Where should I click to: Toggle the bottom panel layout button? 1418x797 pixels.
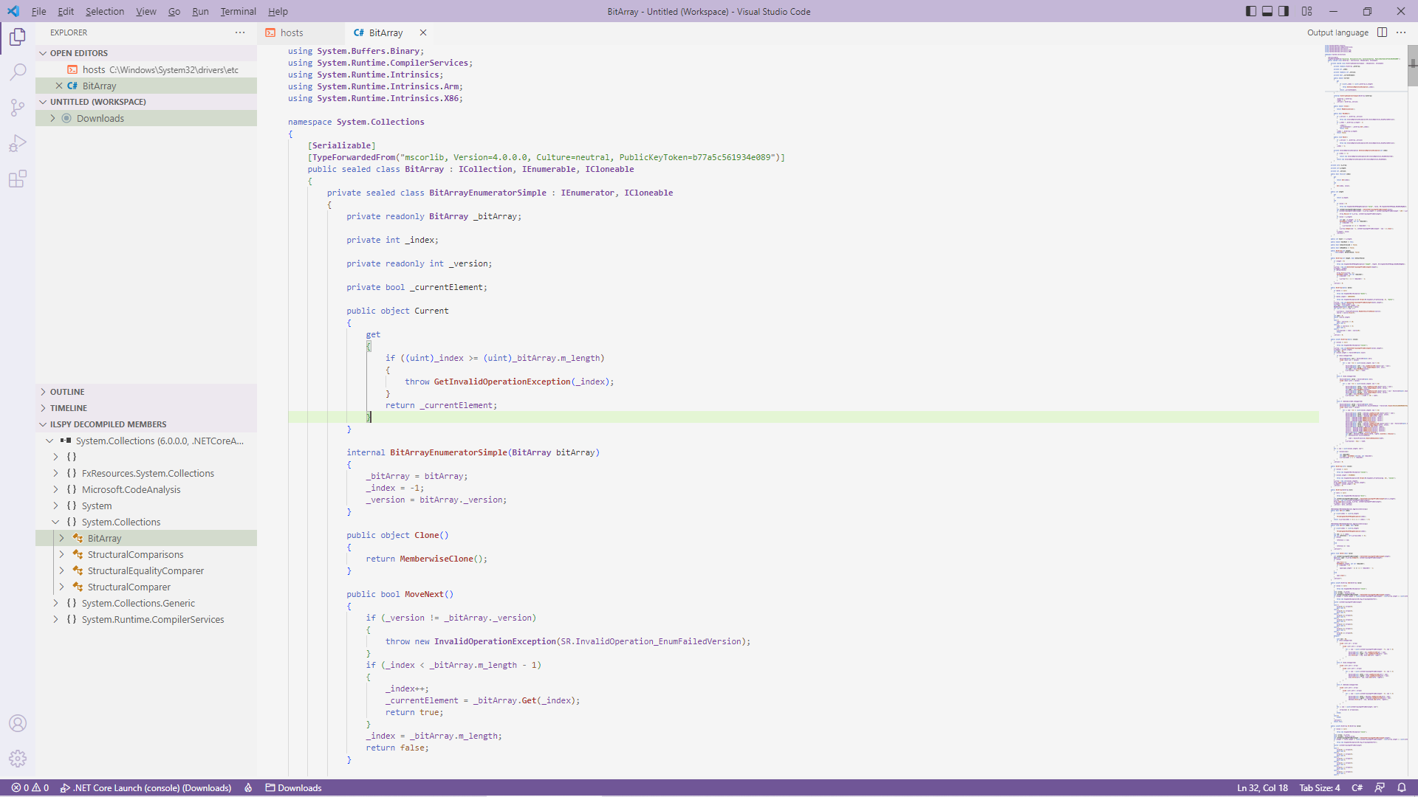point(1267,11)
